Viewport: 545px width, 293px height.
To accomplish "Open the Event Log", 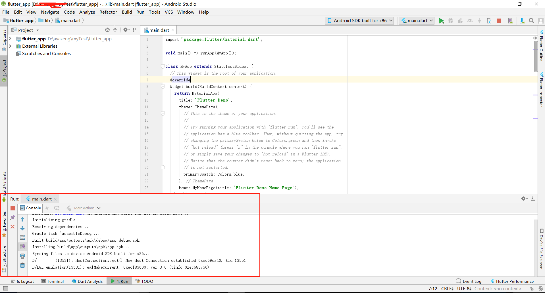I will point(469,281).
